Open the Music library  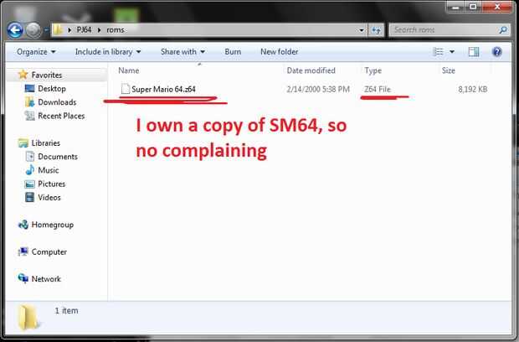[x=49, y=170]
